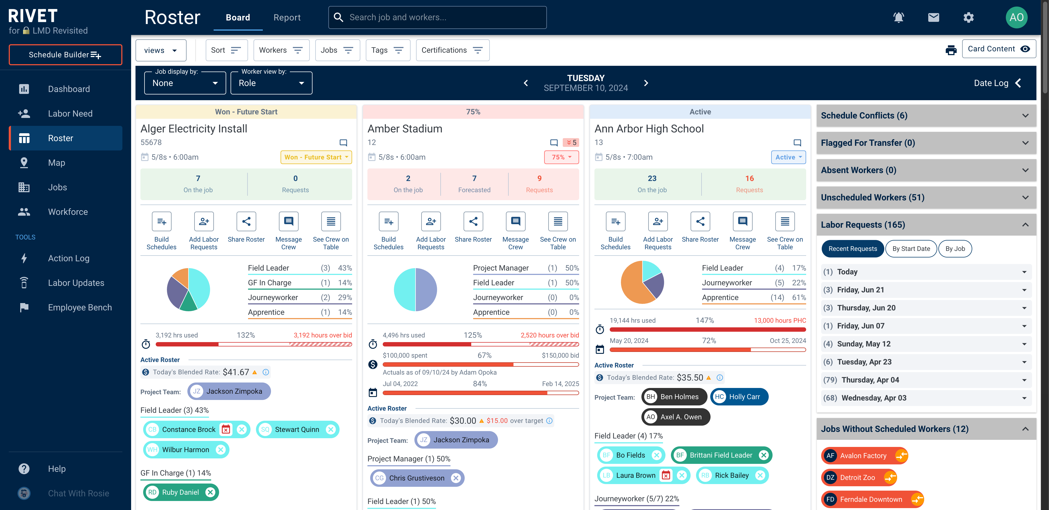Open Won - Future Start status dropdown
Viewport: 1049px width, 510px height.
pos(316,157)
